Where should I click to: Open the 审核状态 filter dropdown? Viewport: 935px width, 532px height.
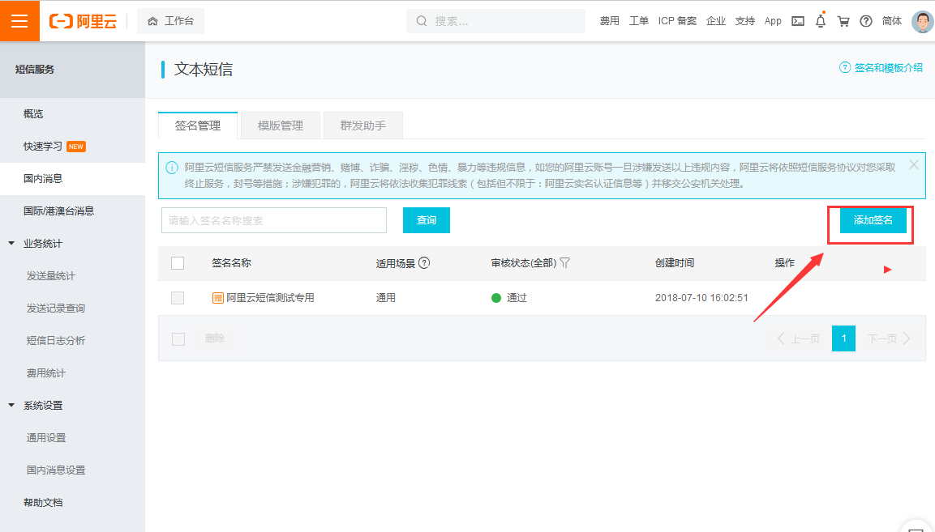click(x=565, y=263)
